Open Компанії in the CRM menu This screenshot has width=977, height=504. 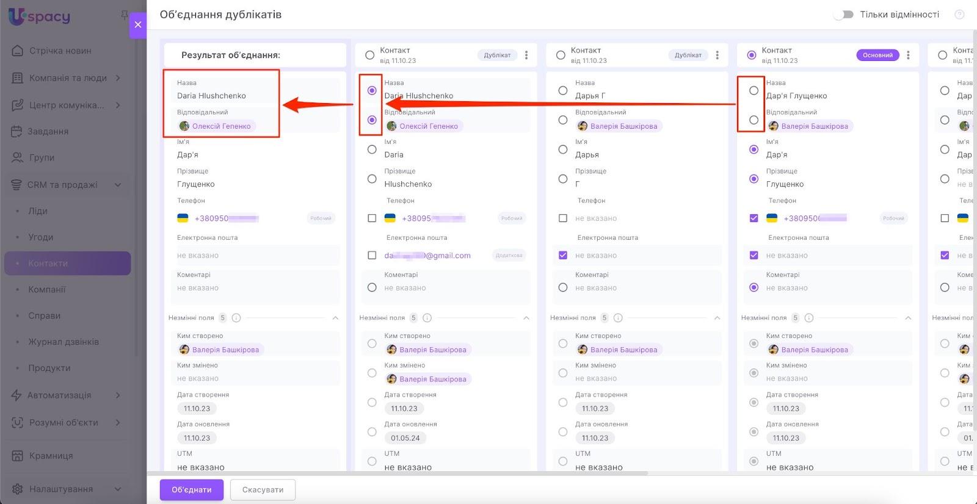47,290
